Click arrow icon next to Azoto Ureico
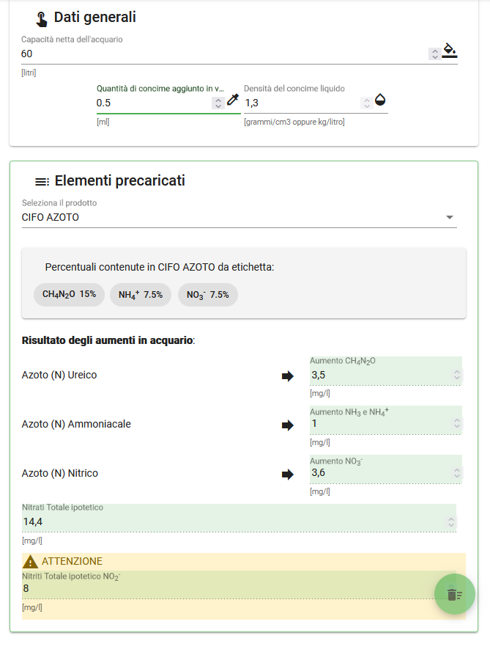 click(287, 376)
